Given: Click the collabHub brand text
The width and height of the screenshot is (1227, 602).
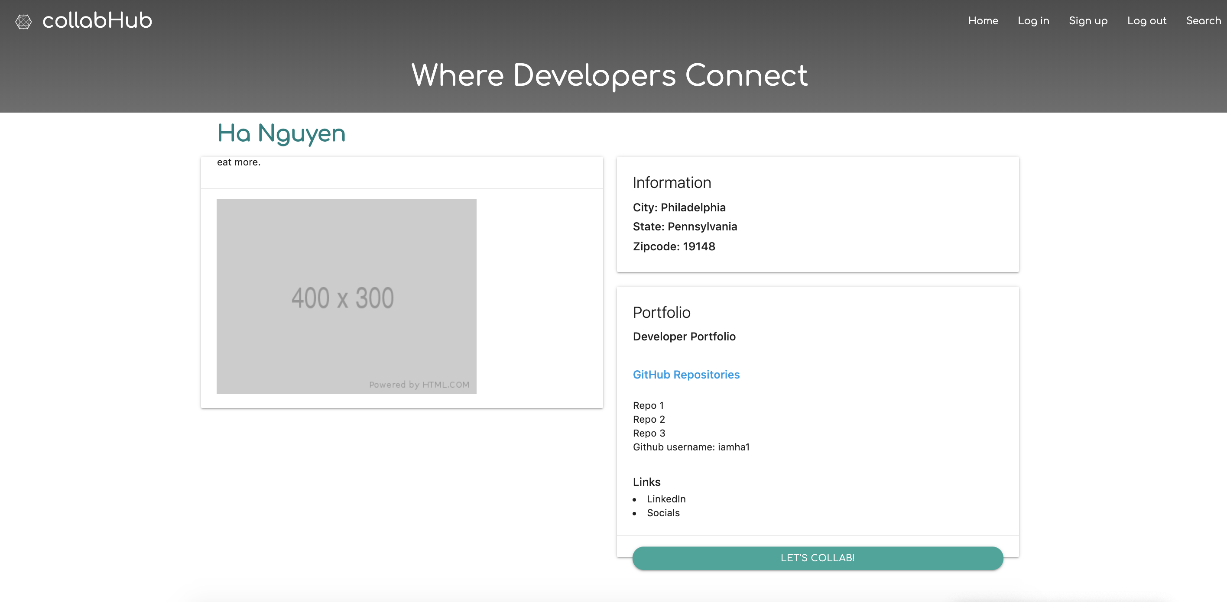Looking at the screenshot, I should tap(97, 20).
